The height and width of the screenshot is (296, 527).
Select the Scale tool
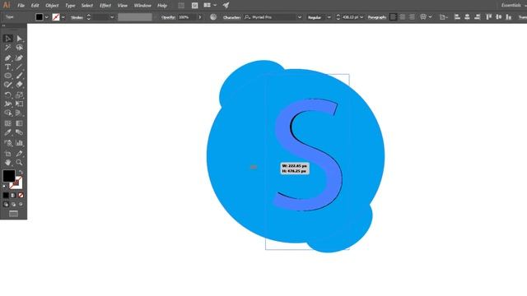click(x=19, y=95)
